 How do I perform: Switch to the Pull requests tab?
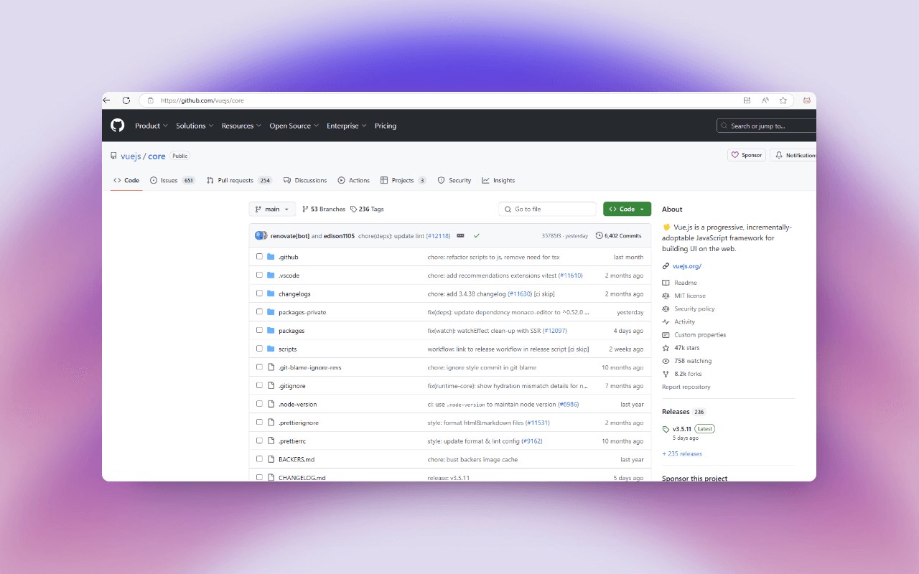(x=239, y=180)
